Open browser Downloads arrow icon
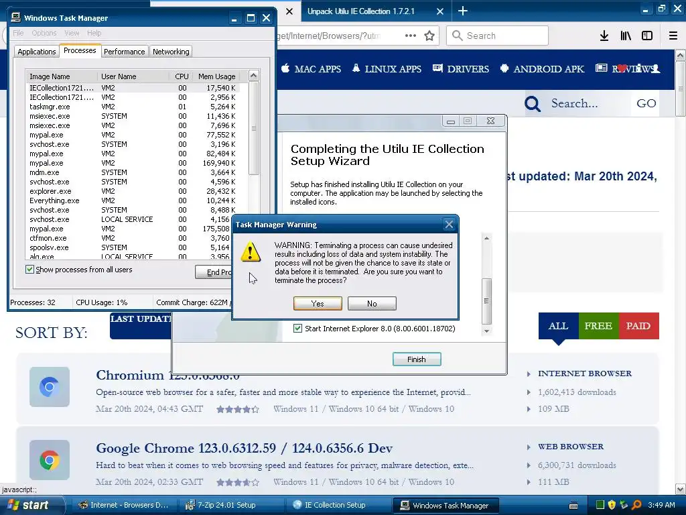This screenshot has width=686, height=515. tap(604, 36)
